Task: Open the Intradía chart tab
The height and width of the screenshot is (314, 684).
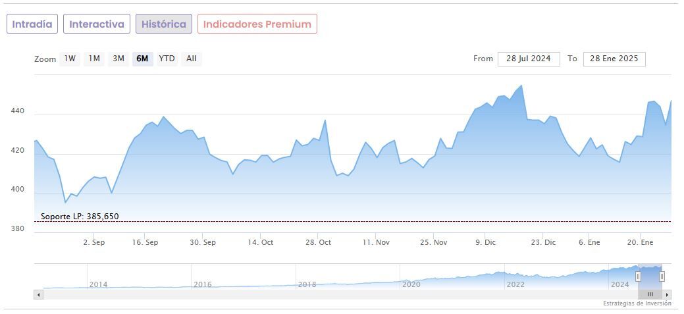Action: 32,24
